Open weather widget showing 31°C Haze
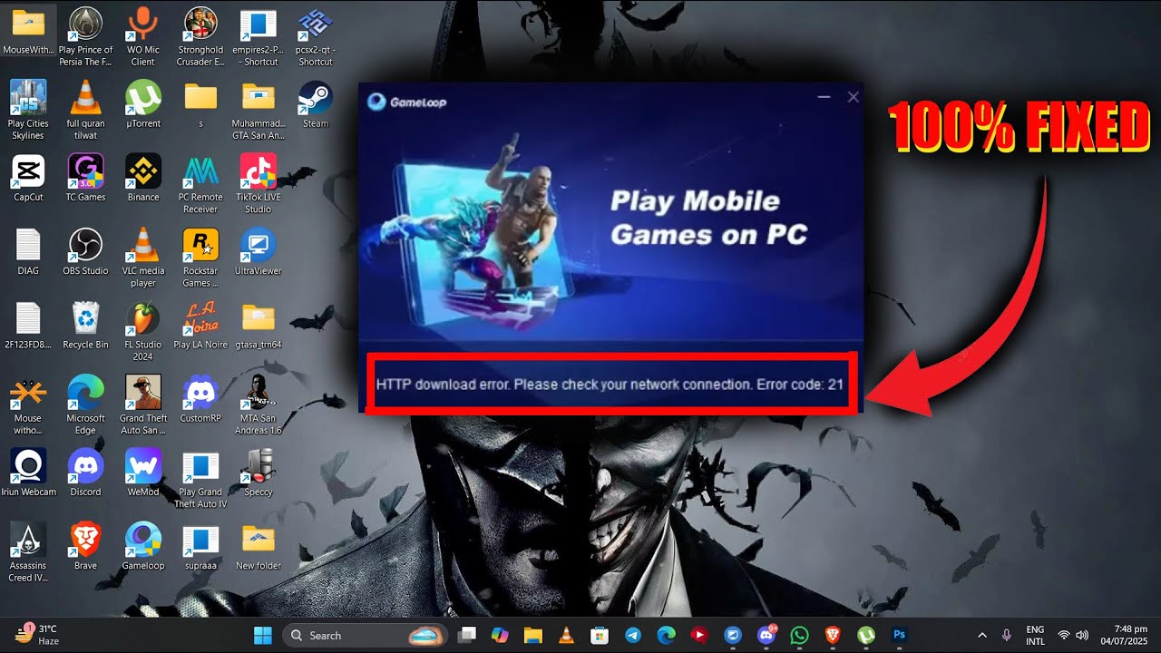Image resolution: width=1161 pixels, height=653 pixels. tap(38, 635)
